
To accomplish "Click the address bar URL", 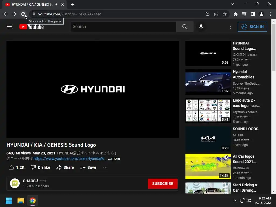I will tap(70, 14).
